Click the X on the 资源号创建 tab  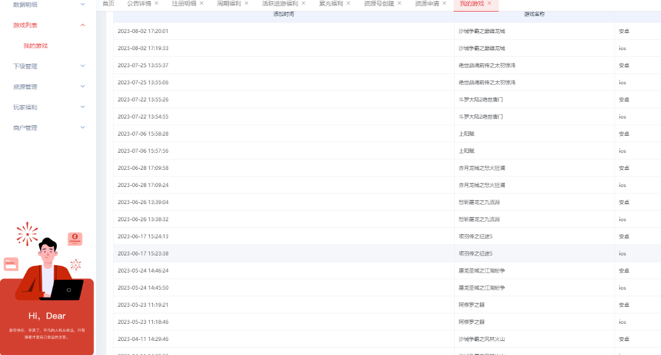pyautogui.click(x=399, y=4)
